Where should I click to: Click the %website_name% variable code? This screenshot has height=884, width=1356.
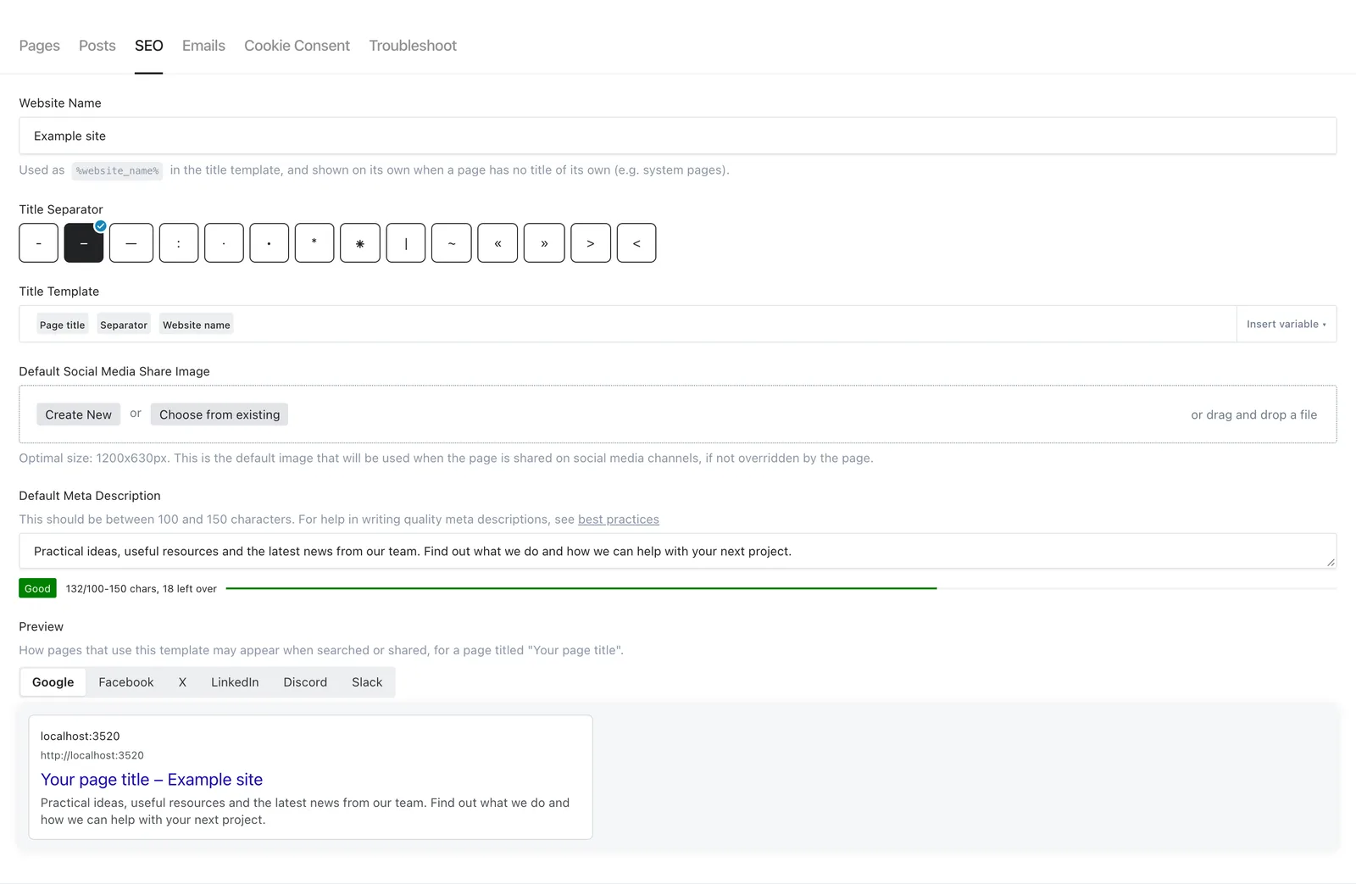pyautogui.click(x=117, y=170)
